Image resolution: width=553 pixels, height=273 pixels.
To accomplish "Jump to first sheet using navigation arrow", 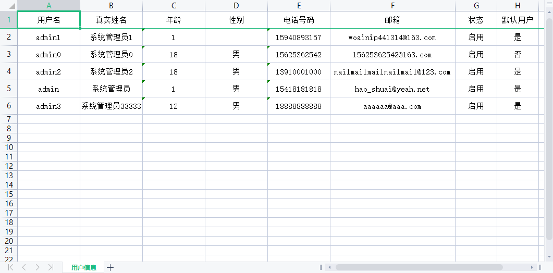I will (10, 267).
